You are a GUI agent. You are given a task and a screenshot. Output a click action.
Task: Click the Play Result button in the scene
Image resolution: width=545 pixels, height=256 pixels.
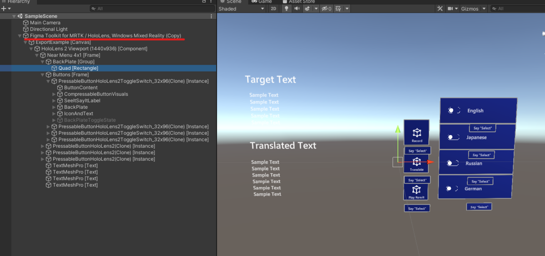pyautogui.click(x=416, y=192)
